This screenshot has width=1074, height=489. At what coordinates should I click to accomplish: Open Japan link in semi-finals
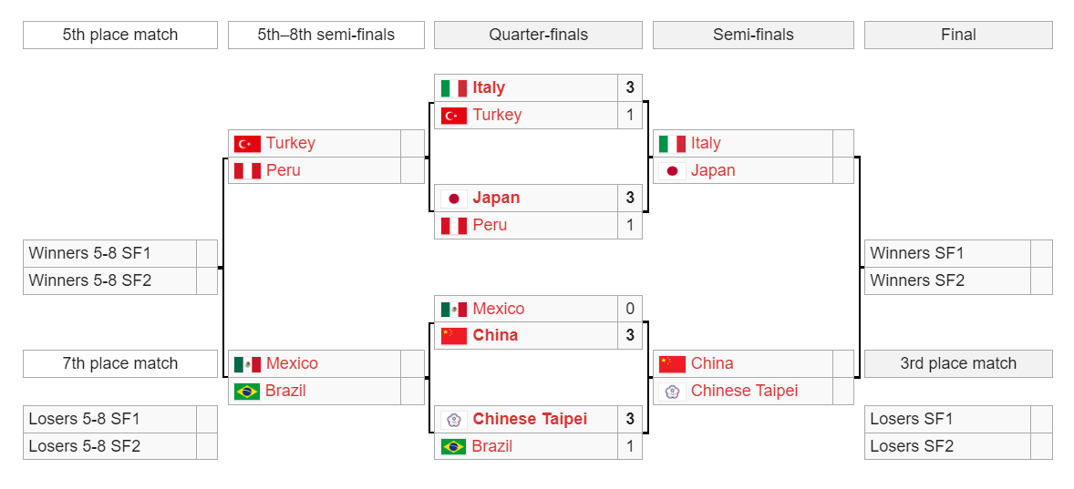713,170
